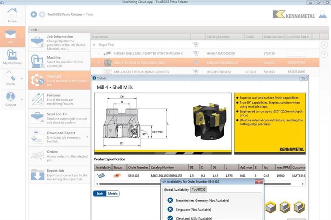This screenshot has height=220, width=331.
Task: Expand the Download Report options arrow
Action: 87,137
